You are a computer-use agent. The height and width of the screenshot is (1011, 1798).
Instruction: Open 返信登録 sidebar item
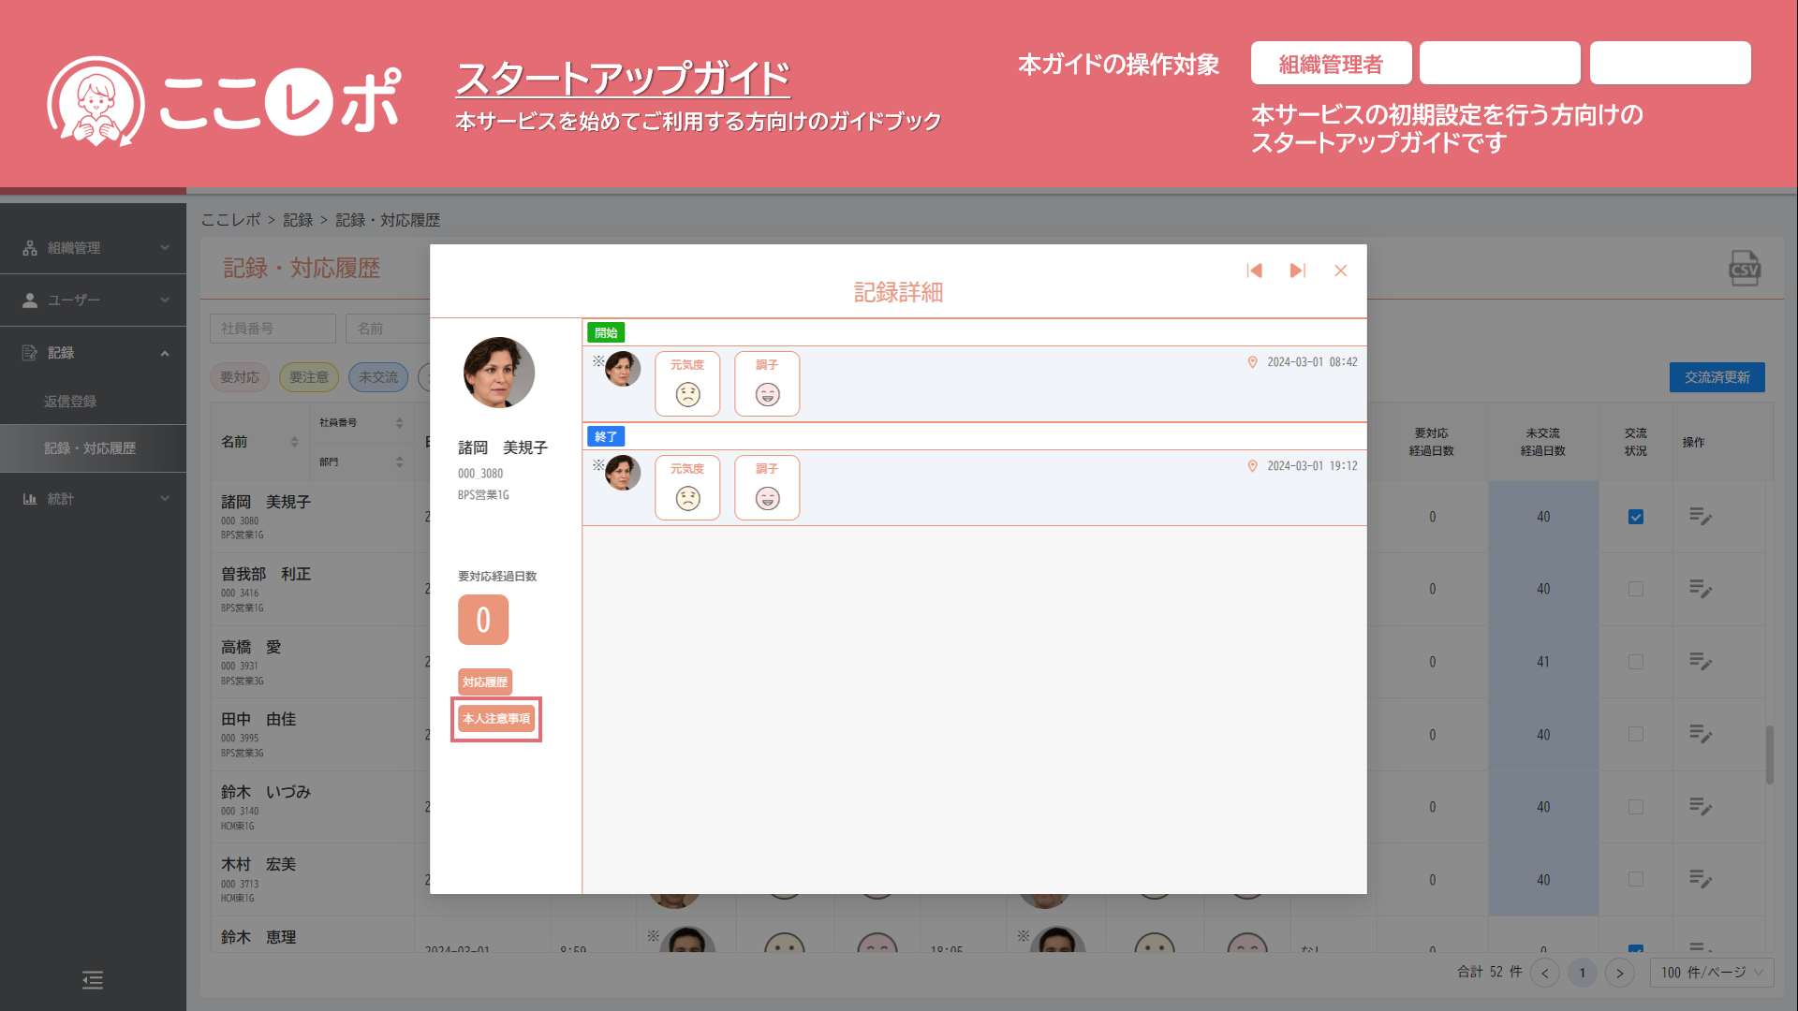70,402
